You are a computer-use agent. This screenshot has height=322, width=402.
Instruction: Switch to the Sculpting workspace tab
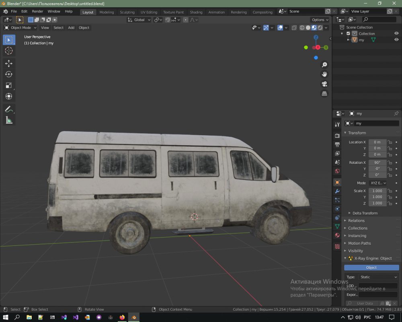(127, 12)
